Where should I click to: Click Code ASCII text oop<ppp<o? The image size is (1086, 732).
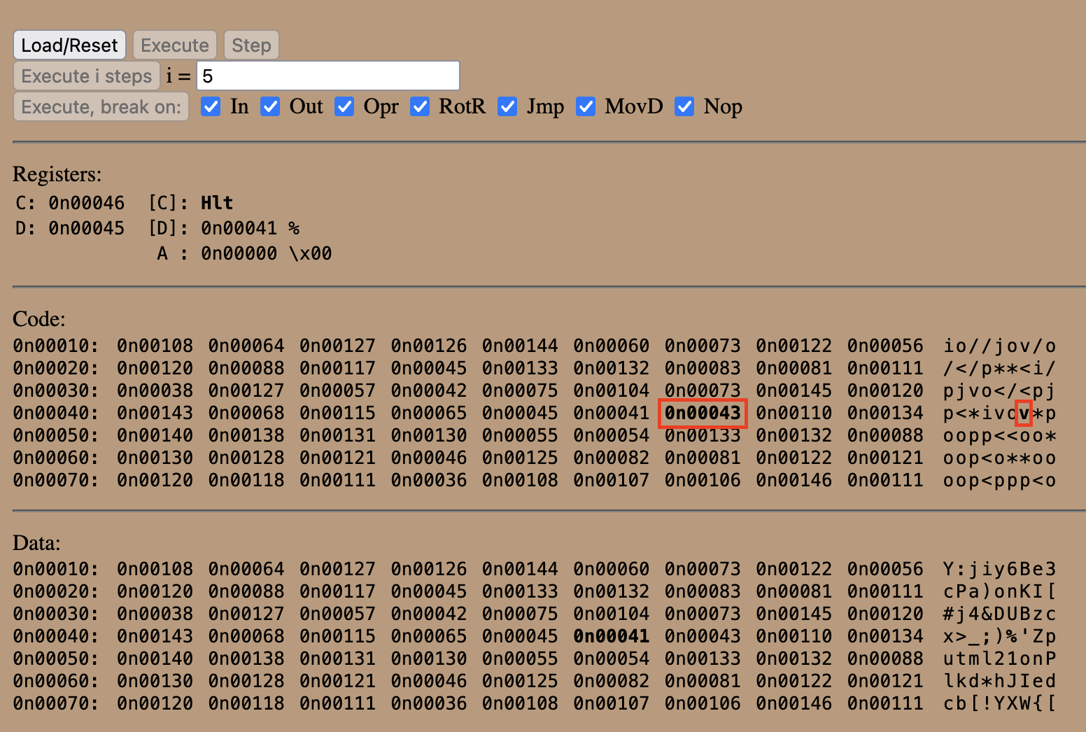point(1000,480)
